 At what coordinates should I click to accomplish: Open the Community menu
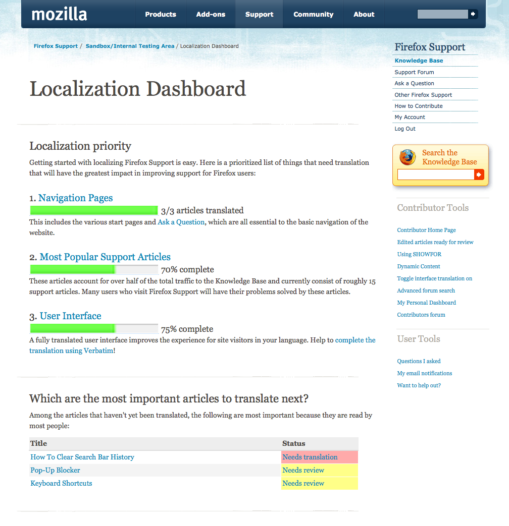[314, 15]
